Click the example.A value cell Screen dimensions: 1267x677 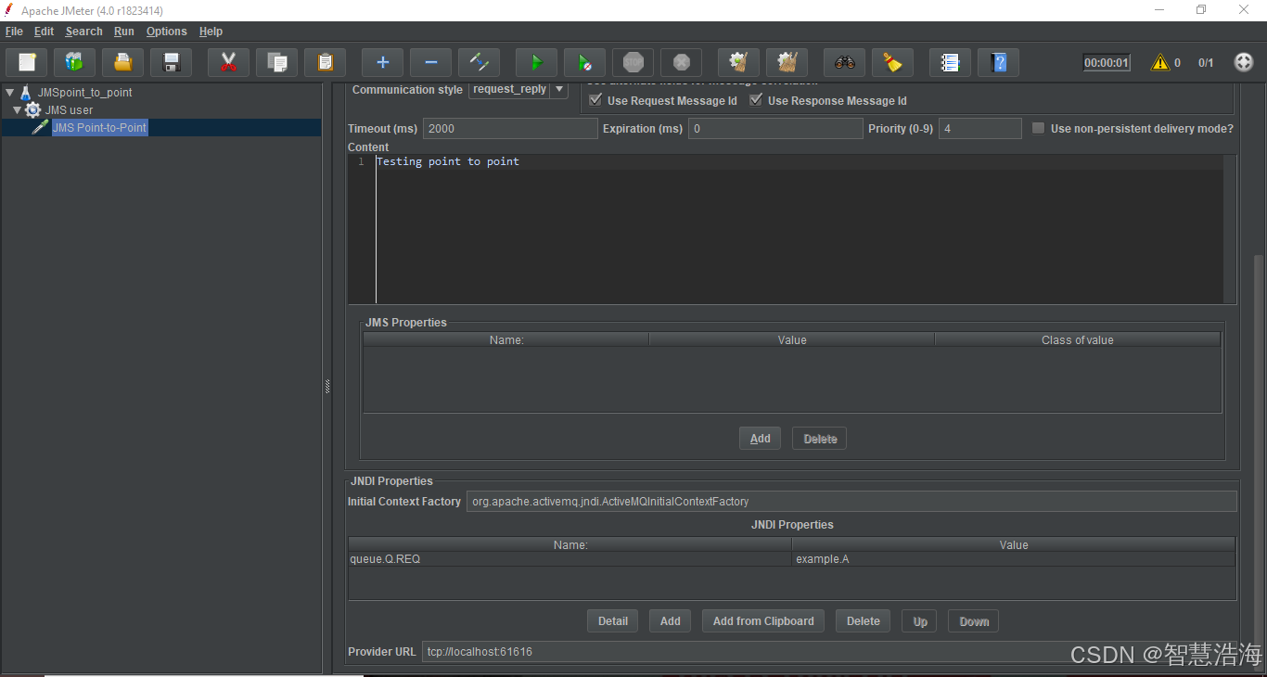pyautogui.click(x=1014, y=559)
